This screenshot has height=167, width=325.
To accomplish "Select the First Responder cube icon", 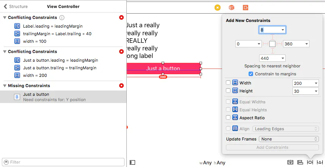I will tap(231, 8).
